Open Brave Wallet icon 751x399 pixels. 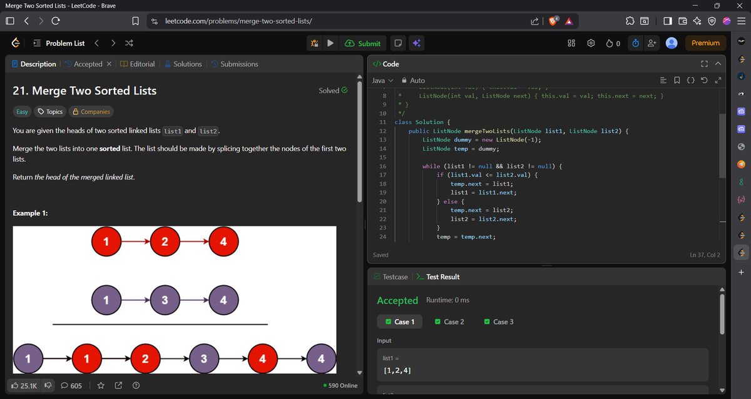click(682, 21)
